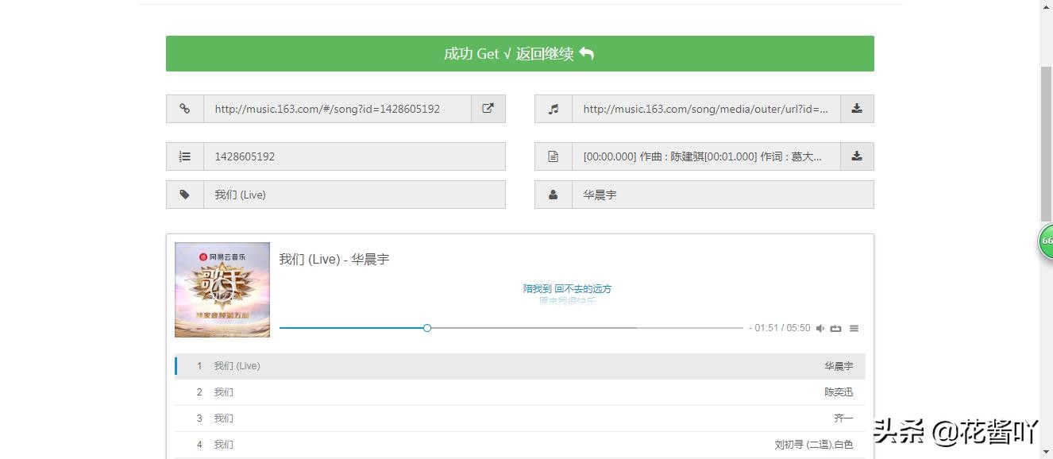The width and height of the screenshot is (1053, 459).
Task: Click the green floating circle badge
Action: point(1046,241)
